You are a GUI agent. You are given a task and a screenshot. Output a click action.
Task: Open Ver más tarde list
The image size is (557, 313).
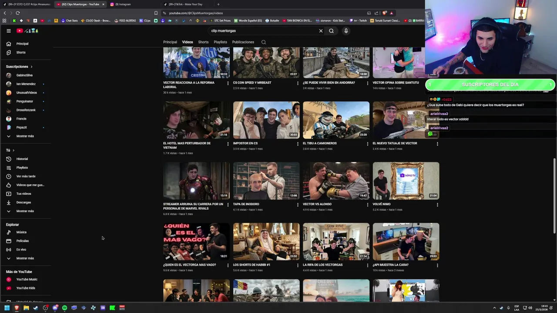26,176
